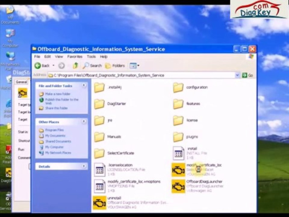This screenshot has width=289, height=217.
Task: Select the OffboardDiagLauncher engine icon
Action: tap(178, 187)
